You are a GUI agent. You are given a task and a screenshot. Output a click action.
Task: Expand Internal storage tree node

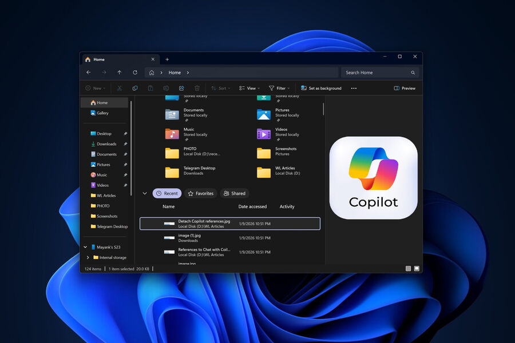click(88, 257)
